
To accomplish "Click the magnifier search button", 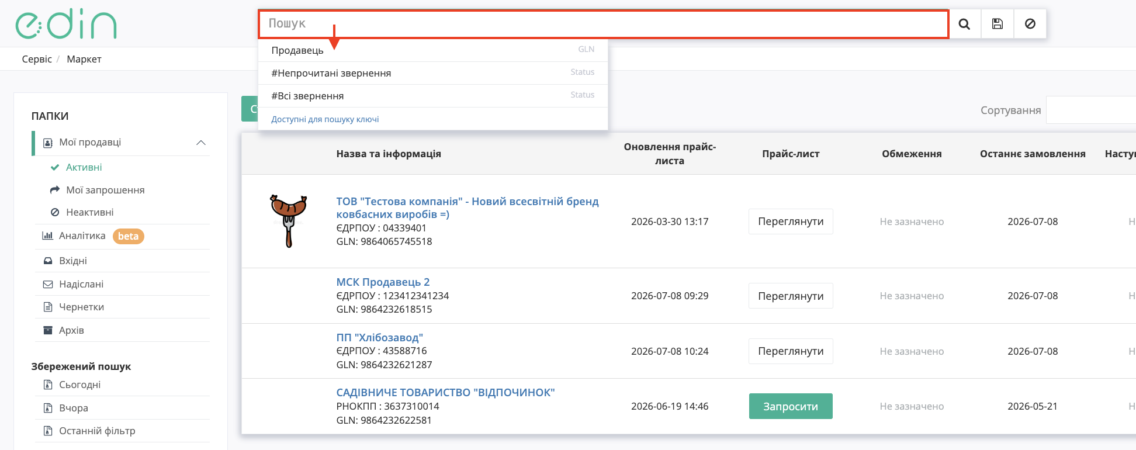I will click(965, 24).
